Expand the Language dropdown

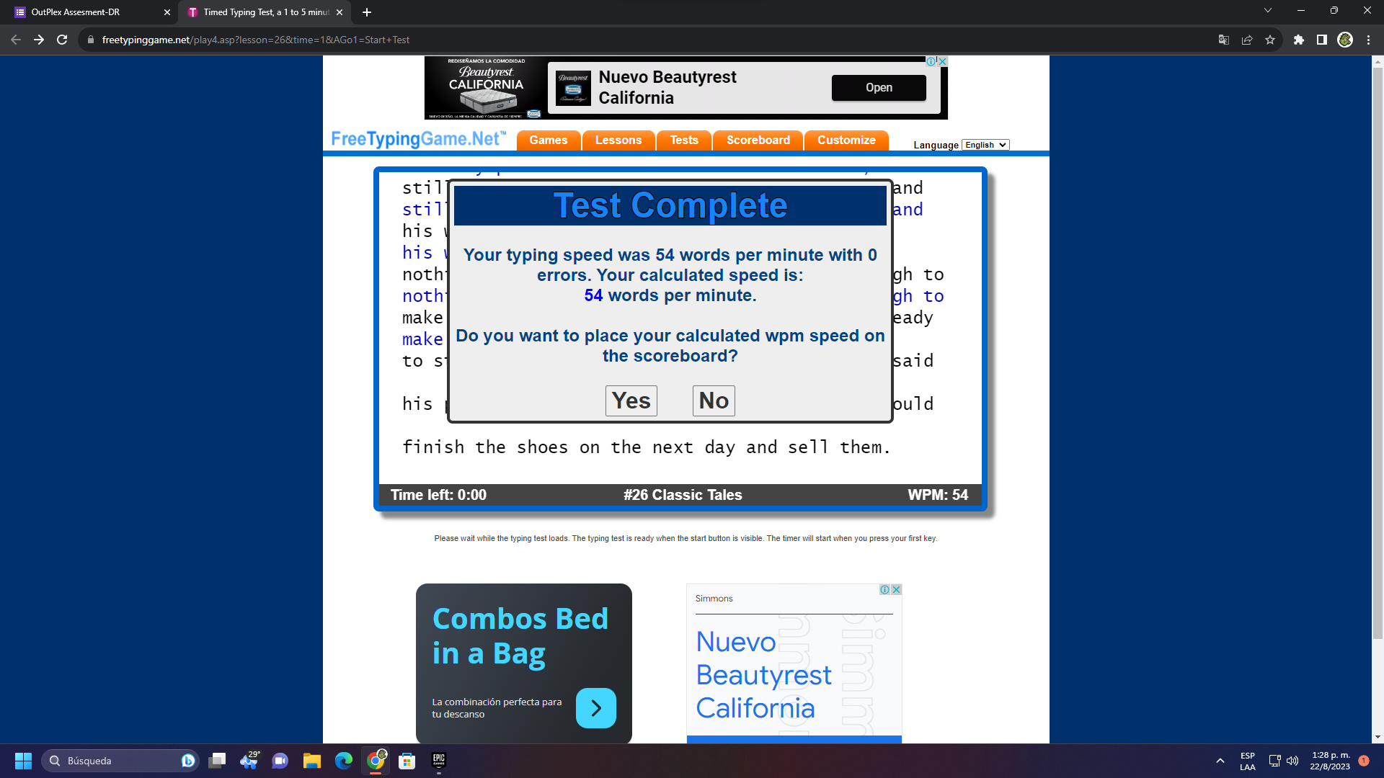(985, 145)
